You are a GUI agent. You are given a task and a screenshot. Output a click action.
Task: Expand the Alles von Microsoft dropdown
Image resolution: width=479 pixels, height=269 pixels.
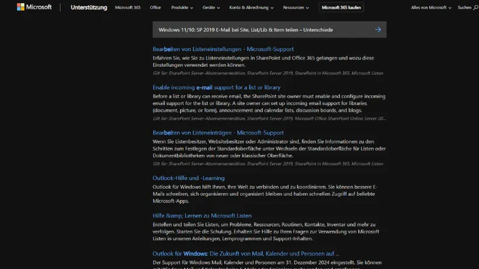[x=430, y=7]
